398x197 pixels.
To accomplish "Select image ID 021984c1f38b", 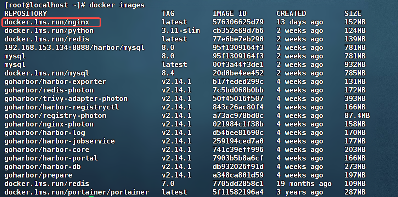I will coord(238,124).
